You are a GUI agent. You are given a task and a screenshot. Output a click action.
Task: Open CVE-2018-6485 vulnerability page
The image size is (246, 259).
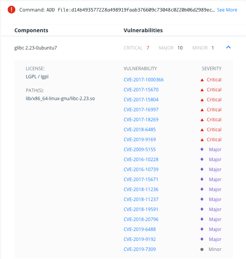[139, 130]
